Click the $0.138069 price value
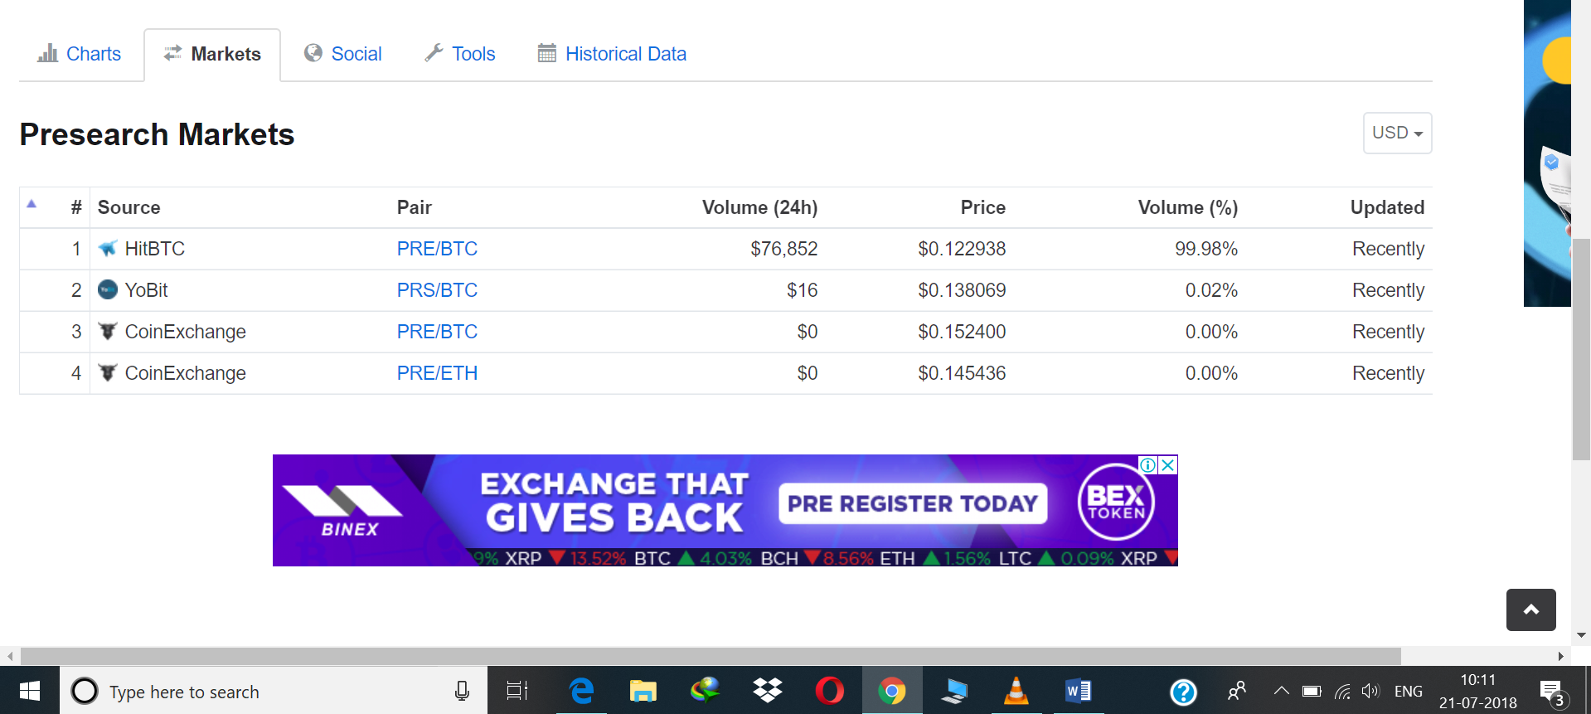This screenshot has height=714, width=1591. coord(962,290)
